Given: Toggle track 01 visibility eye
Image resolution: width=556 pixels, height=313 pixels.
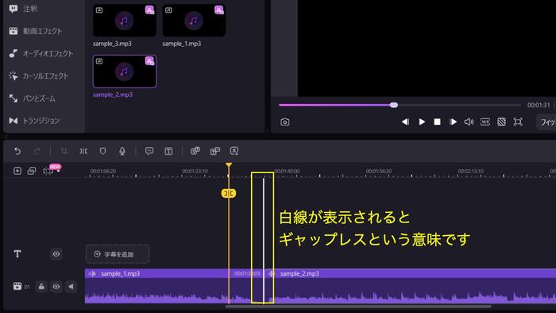Looking at the screenshot, I should click(56, 287).
